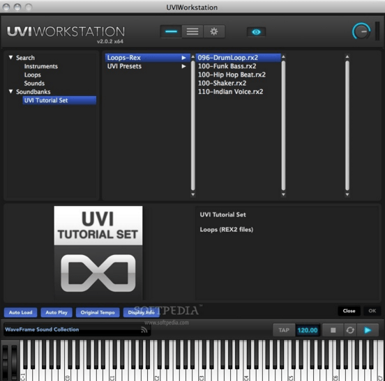Select Loops under Search
385x381 pixels.
point(32,75)
